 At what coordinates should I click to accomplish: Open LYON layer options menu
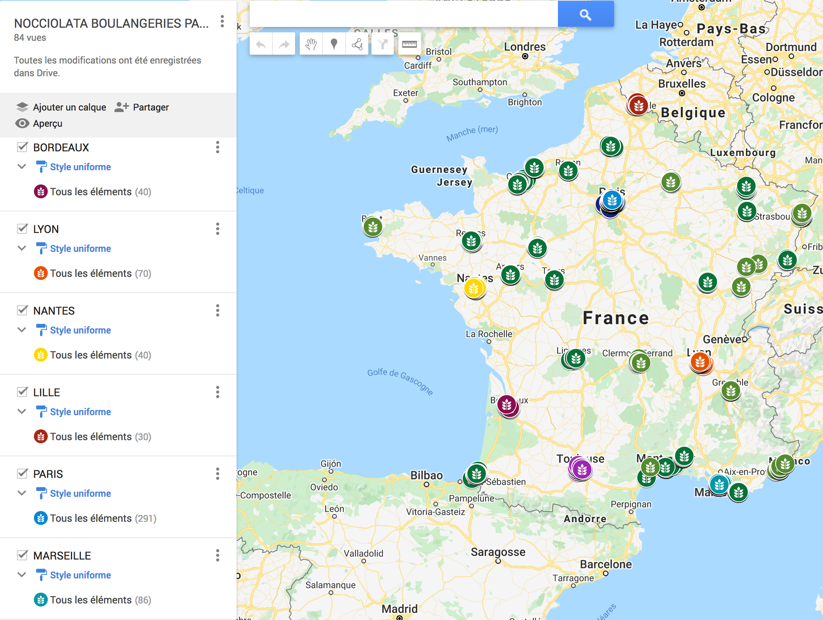click(x=218, y=229)
